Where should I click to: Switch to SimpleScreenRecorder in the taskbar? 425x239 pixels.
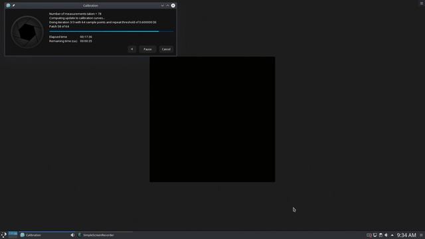click(x=105, y=235)
